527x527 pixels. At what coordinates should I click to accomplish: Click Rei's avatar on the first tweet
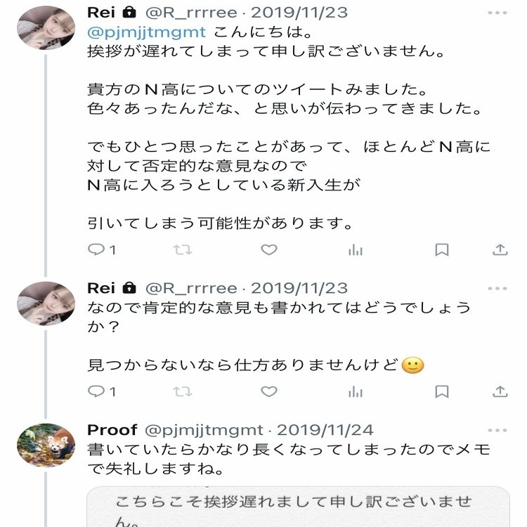tap(46, 27)
